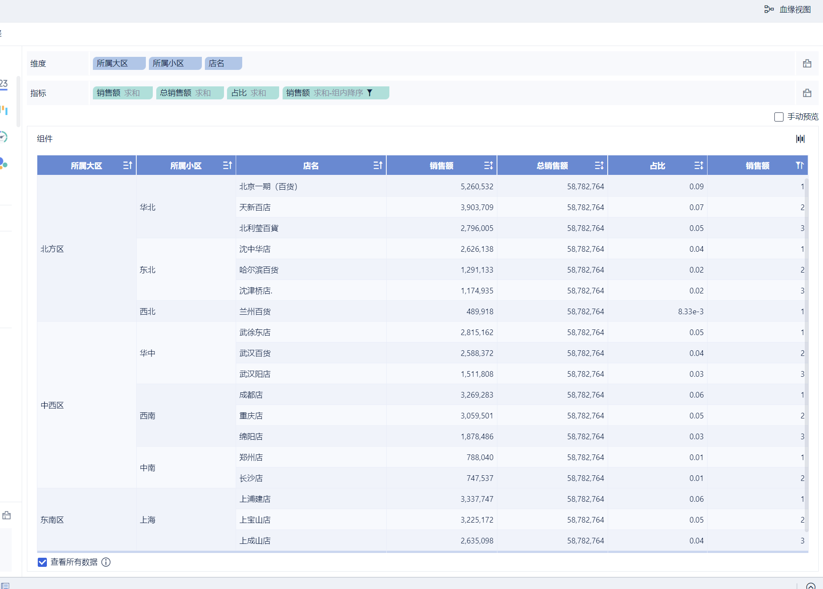The image size is (823, 589).
Task: Open the 总销售额 求和 metric dropdown
Action: click(190, 93)
